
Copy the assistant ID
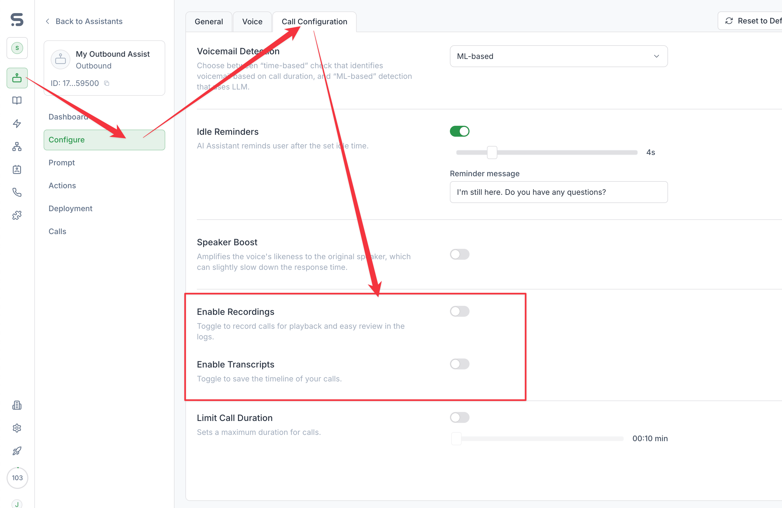click(x=106, y=83)
